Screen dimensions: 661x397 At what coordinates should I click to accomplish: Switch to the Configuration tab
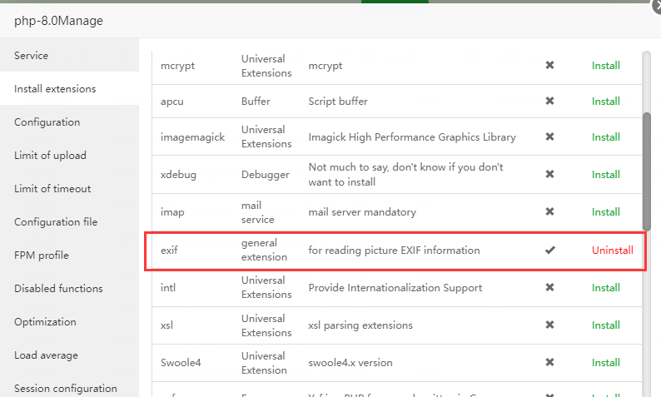(47, 122)
